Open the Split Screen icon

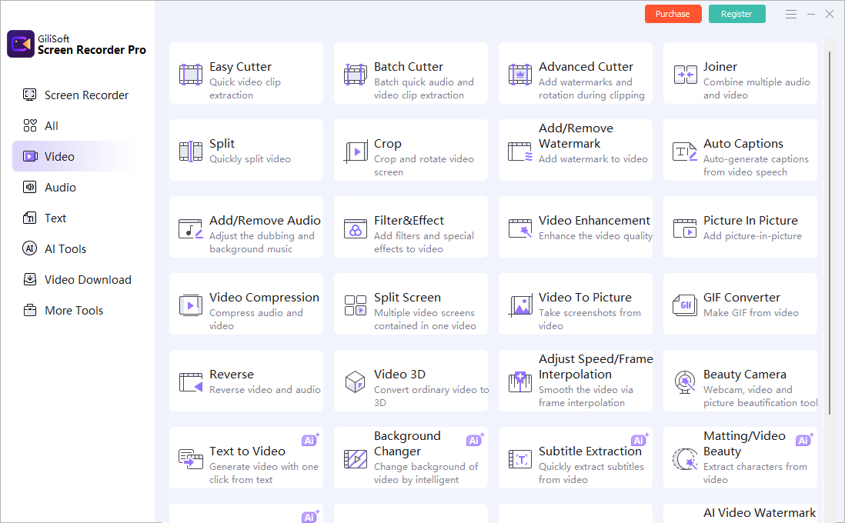[x=355, y=305]
